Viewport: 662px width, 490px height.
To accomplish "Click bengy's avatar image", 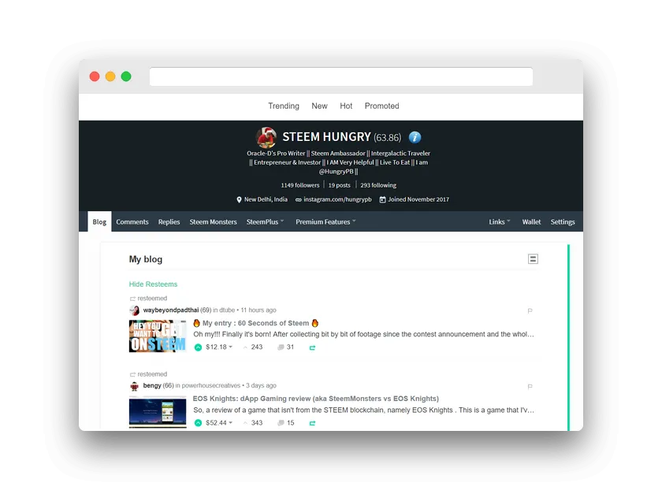I will point(134,386).
